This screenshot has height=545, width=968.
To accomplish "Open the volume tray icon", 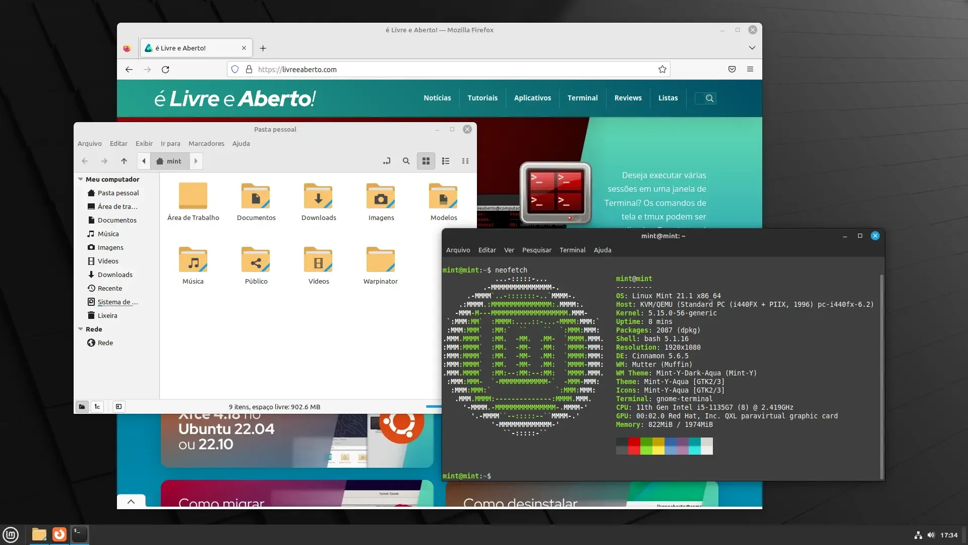I will coord(931,535).
